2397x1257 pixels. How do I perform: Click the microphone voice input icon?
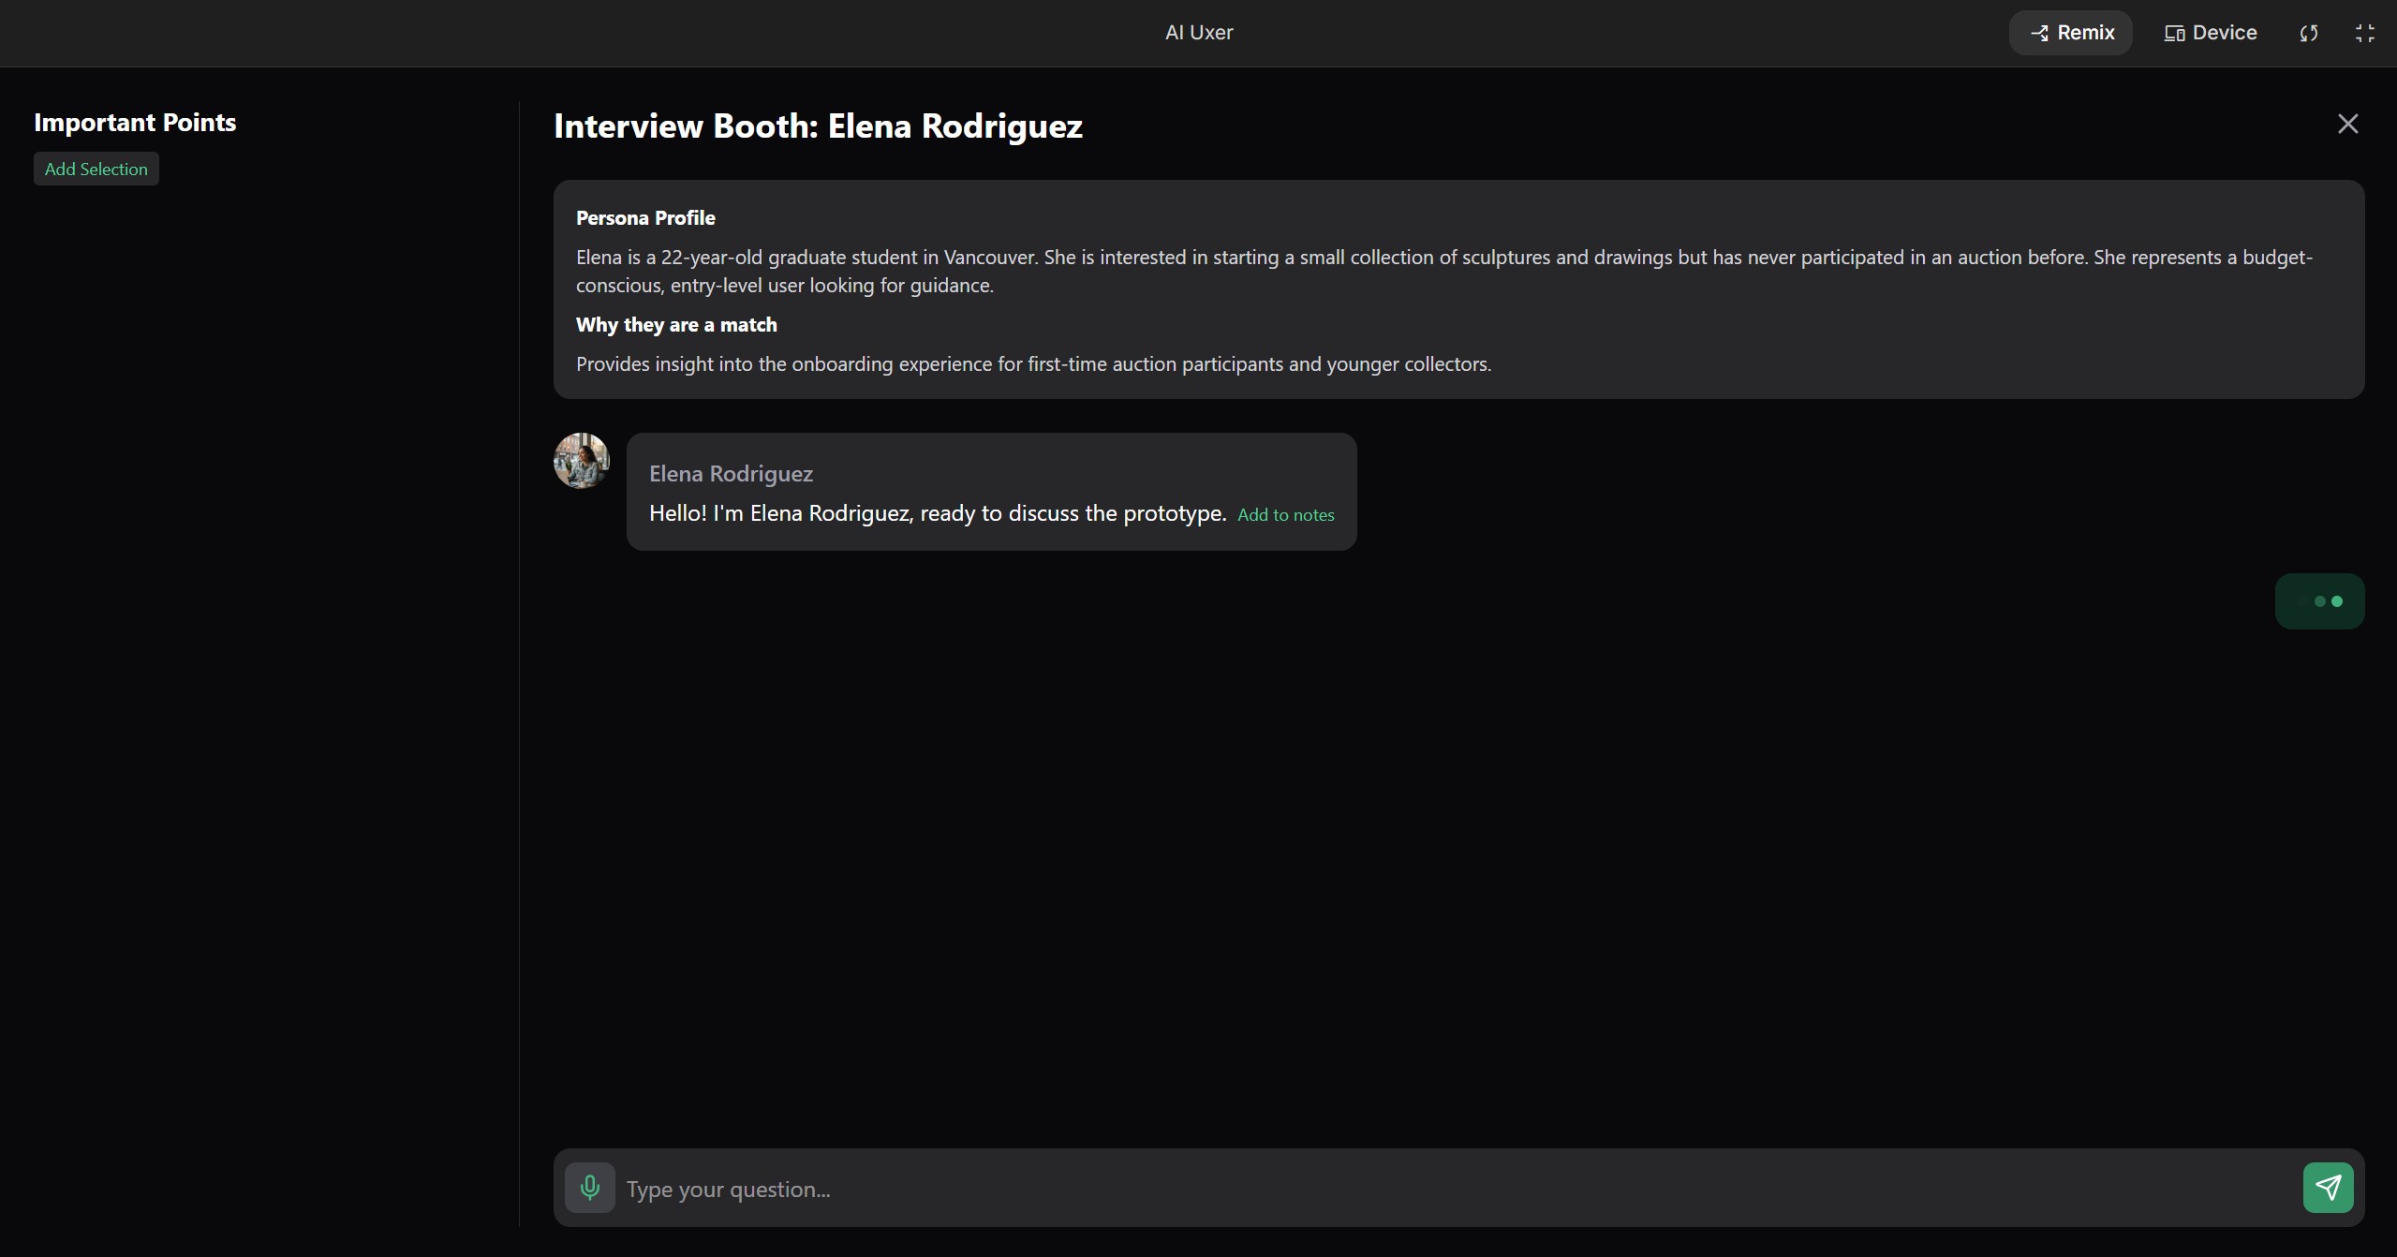(x=589, y=1188)
